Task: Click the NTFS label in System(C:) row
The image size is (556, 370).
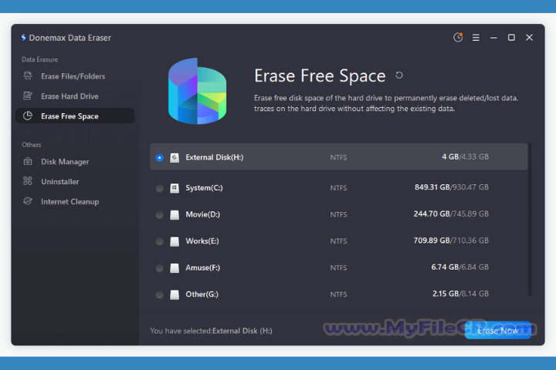Action: (x=338, y=188)
